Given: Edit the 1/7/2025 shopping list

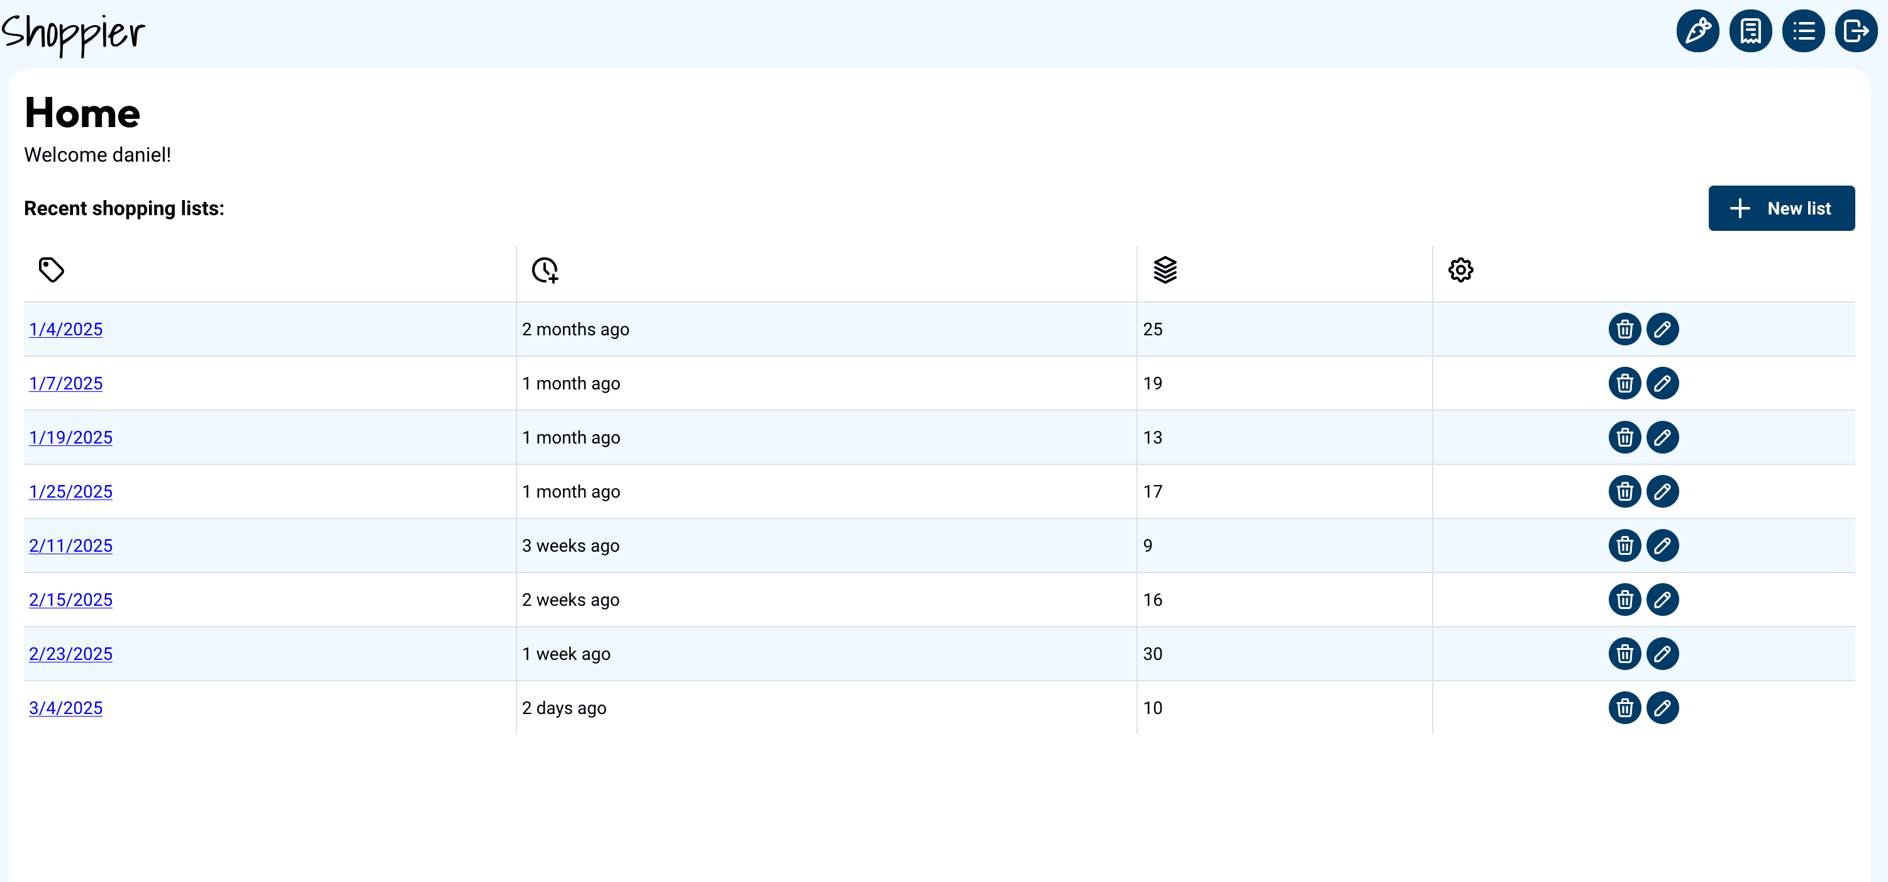Looking at the screenshot, I should tap(1662, 384).
